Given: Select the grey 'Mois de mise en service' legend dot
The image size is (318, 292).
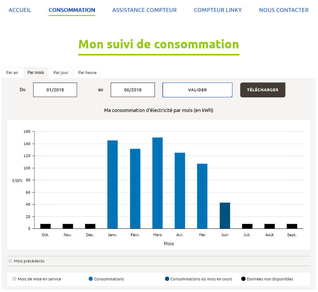Looking at the screenshot, I should coord(15,279).
